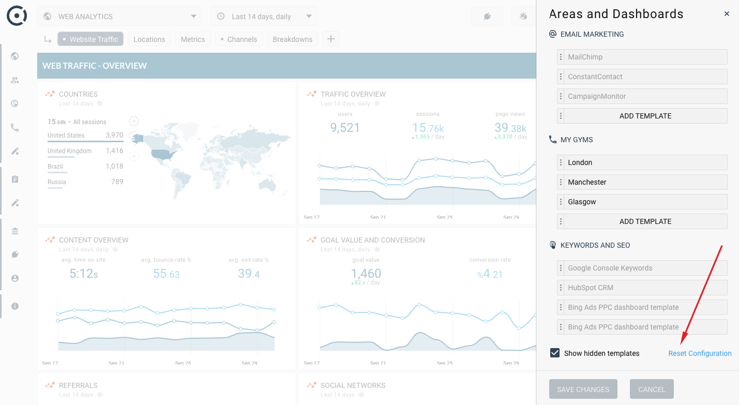
Task: Open the globe area in left sidebar
Action: pyautogui.click(x=15, y=56)
